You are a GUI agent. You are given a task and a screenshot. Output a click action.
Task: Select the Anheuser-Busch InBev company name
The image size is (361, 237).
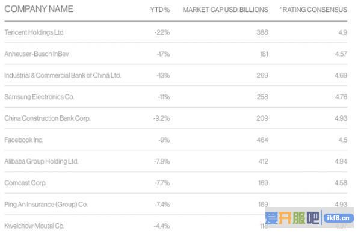pos(37,54)
